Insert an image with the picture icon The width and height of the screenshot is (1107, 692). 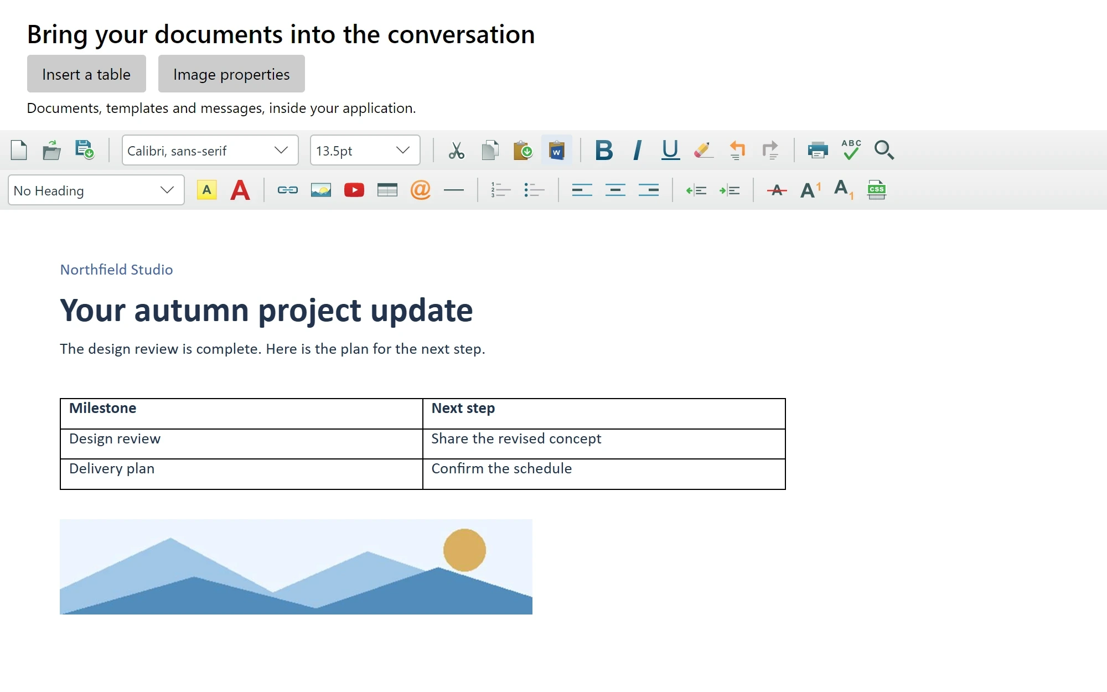pyautogui.click(x=321, y=190)
